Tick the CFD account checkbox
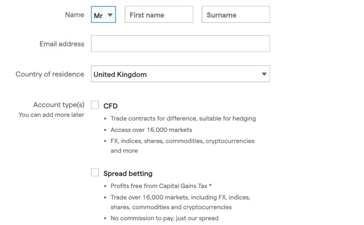 (95, 105)
